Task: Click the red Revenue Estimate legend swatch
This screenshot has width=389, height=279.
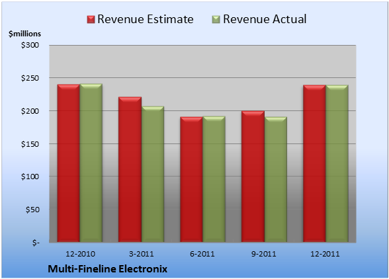Action: [x=91, y=19]
